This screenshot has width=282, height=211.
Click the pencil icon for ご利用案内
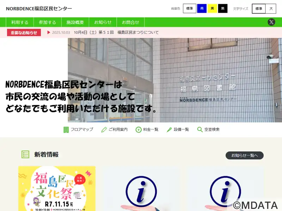104,129
